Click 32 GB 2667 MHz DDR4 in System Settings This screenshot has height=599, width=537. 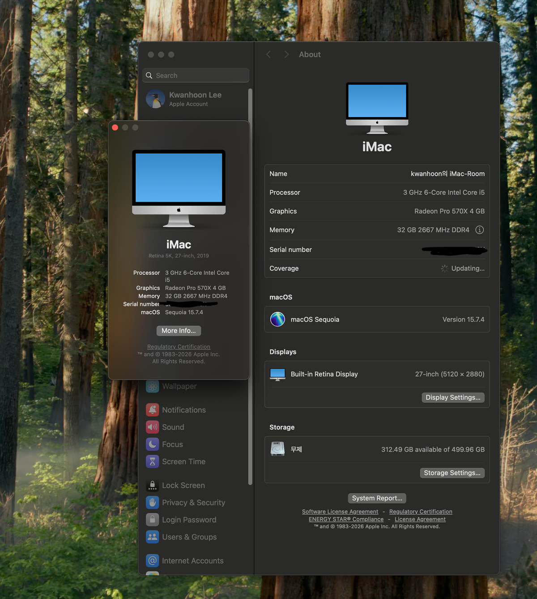click(x=433, y=230)
